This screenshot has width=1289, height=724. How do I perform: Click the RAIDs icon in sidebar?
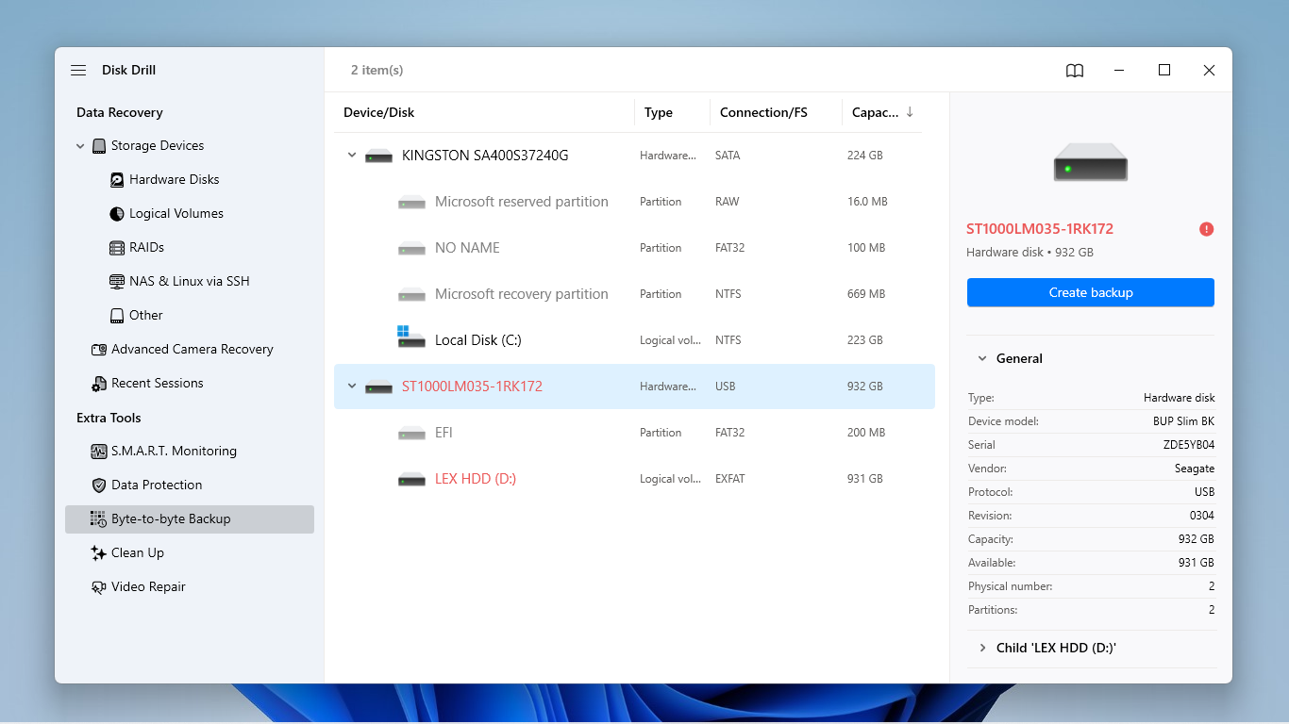[117, 248]
